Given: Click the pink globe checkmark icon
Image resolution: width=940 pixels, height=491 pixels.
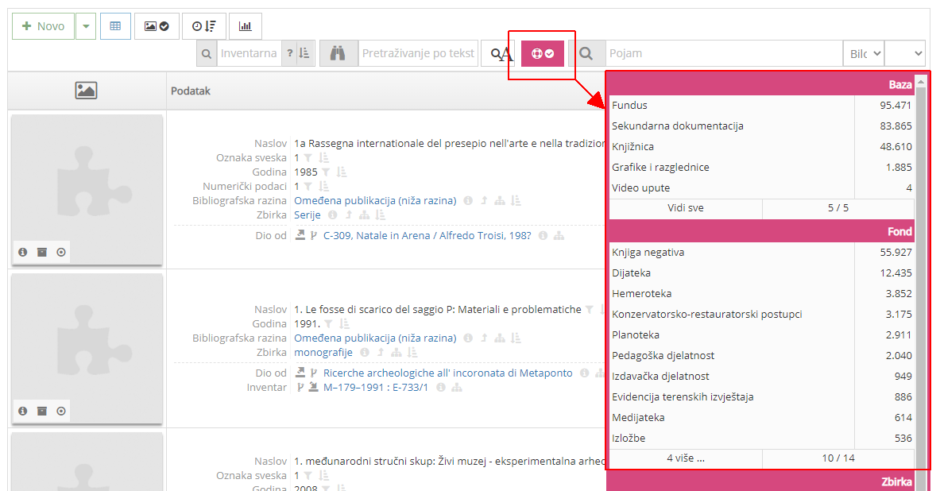Looking at the screenshot, I should click(542, 52).
